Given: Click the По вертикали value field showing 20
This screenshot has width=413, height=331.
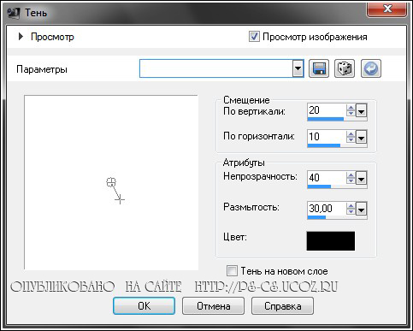Looking at the screenshot, I should coord(327,110).
